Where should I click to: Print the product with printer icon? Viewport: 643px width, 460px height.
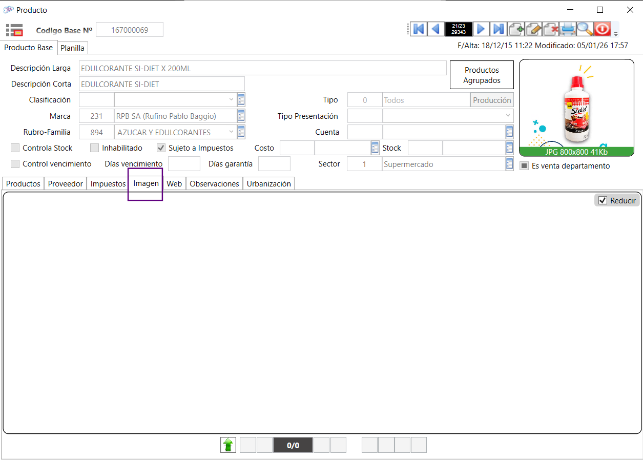pyautogui.click(x=568, y=29)
